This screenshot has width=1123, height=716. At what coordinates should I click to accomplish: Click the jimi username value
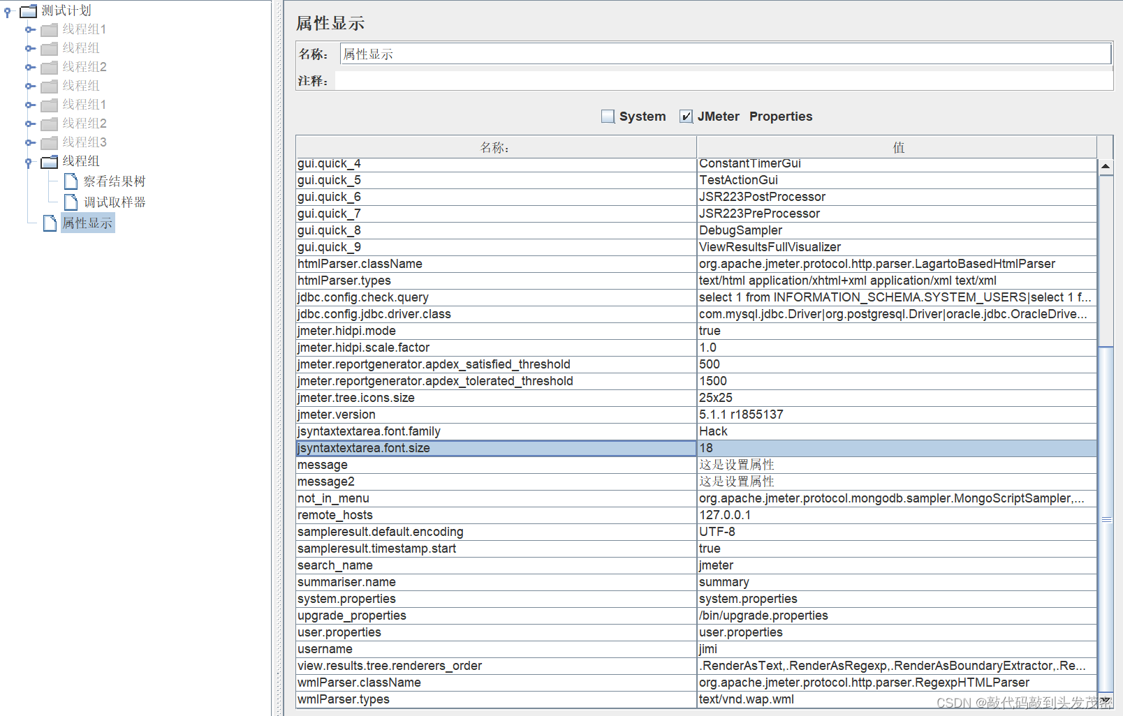tap(897, 649)
